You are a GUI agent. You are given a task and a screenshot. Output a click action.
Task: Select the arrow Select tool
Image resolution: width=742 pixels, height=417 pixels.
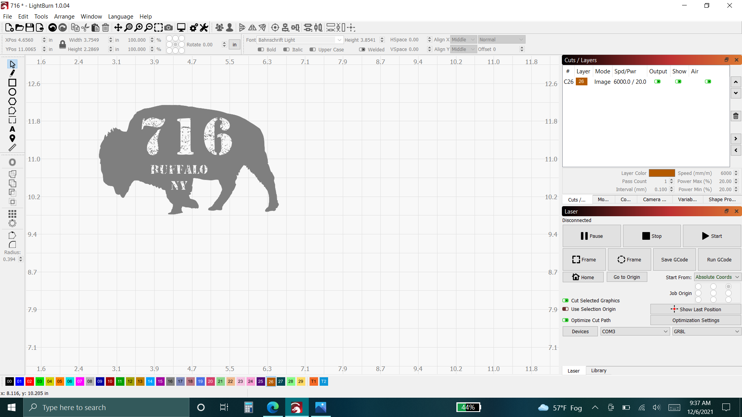tap(12, 64)
